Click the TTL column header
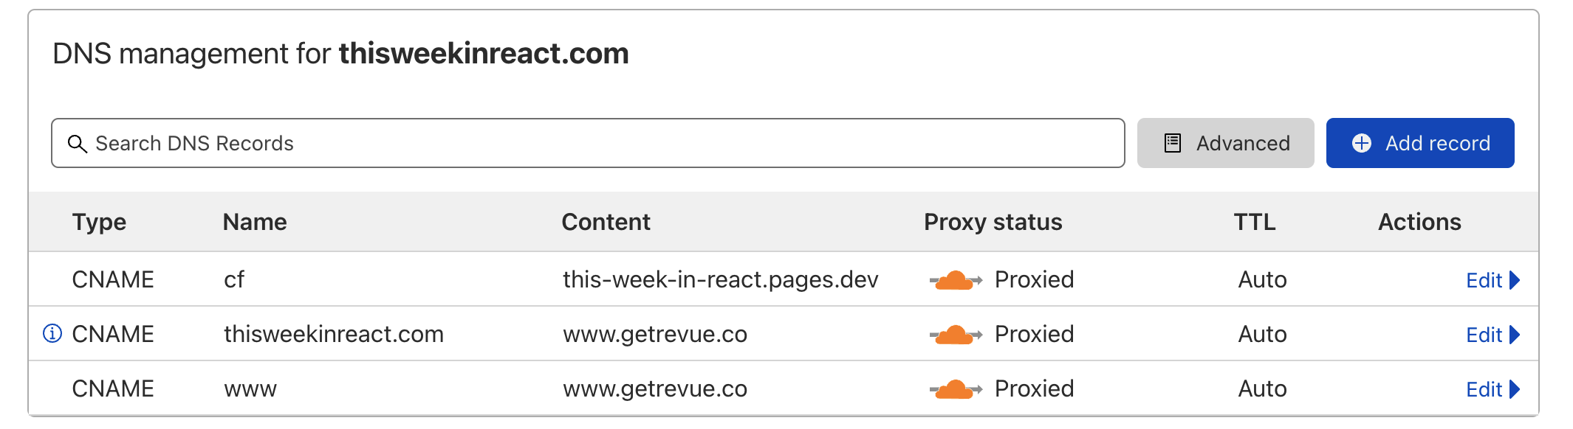 1254,222
